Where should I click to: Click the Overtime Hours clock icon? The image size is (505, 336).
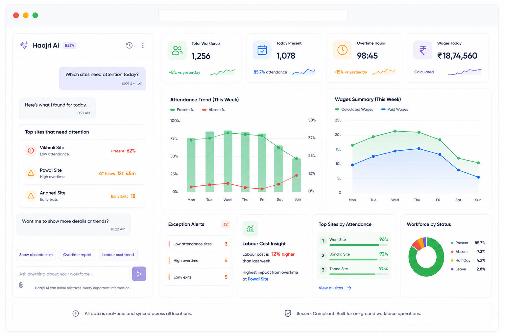[342, 50]
